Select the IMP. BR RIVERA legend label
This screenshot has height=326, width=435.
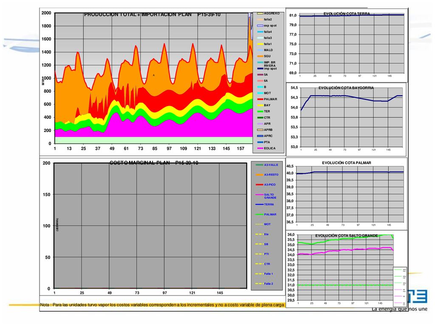(270, 64)
